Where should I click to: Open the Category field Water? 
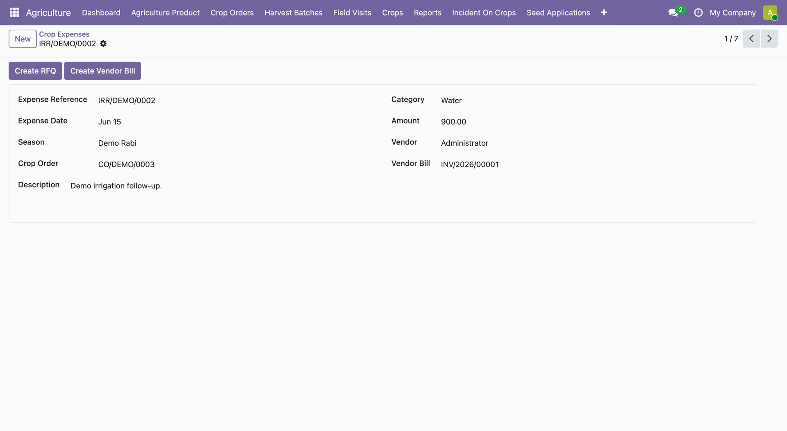click(451, 100)
